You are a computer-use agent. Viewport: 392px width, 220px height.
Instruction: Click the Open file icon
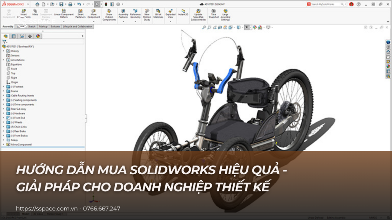click(52, 4)
